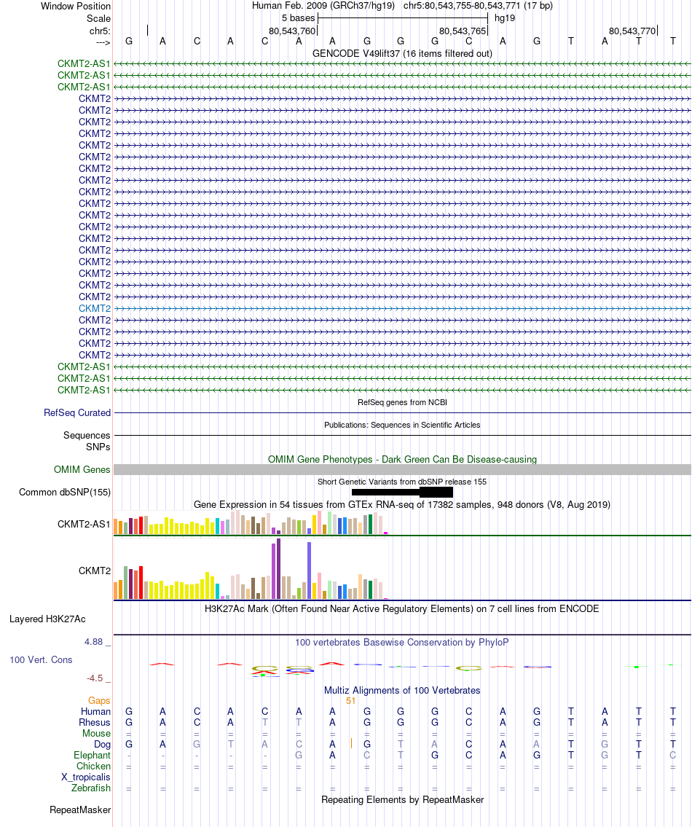Click CKMT2-AS1 label beside GTEx bar chart
This screenshot has height=827, width=692.
pyautogui.click(x=84, y=525)
